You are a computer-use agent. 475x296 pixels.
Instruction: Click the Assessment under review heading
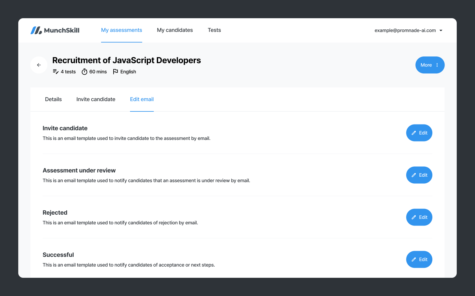(x=79, y=170)
